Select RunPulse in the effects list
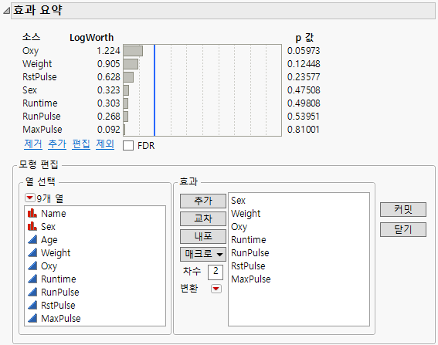The image size is (438, 345). point(250,253)
